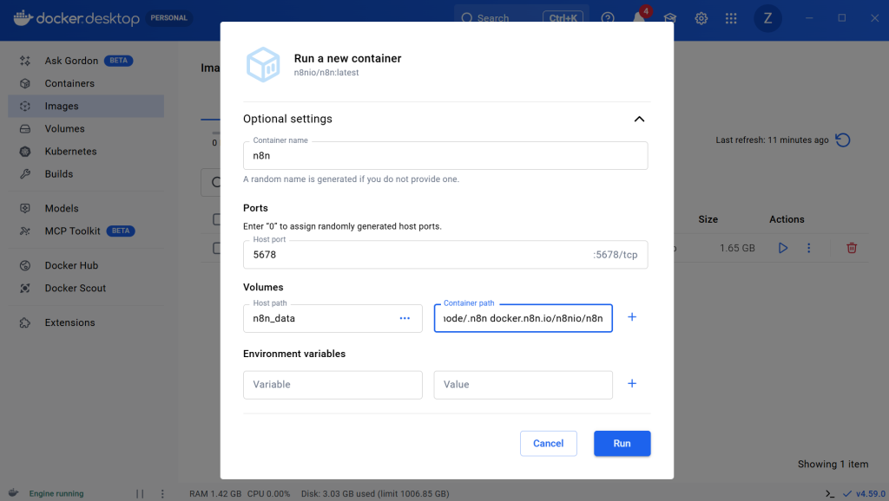This screenshot has height=501, width=889.
Task: Cancel the new container dialog
Action: (x=548, y=443)
